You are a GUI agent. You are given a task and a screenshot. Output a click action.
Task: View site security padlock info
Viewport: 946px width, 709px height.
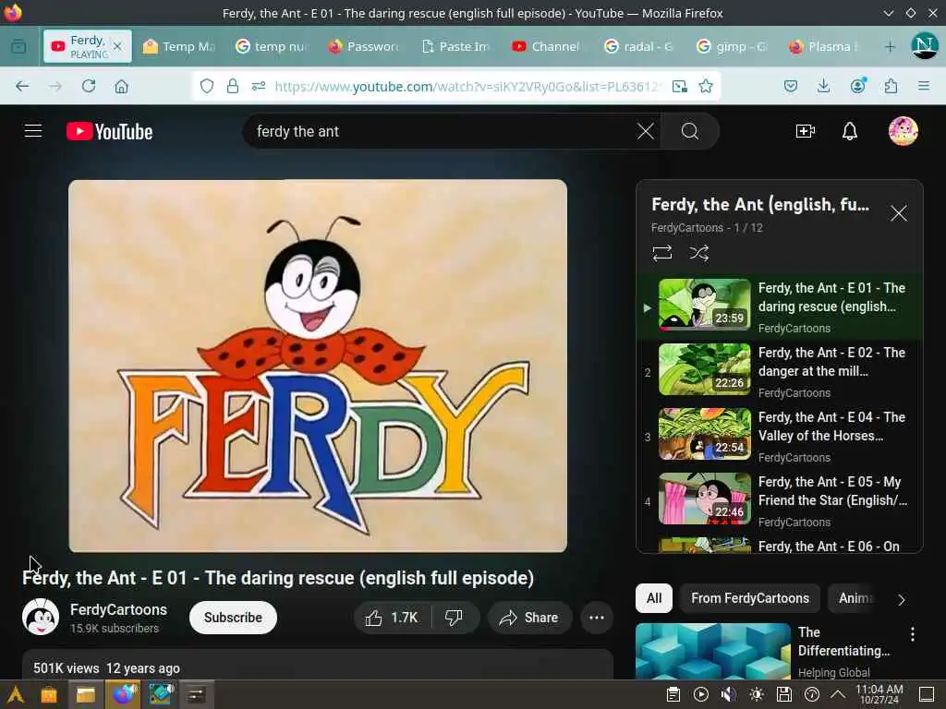click(x=232, y=86)
